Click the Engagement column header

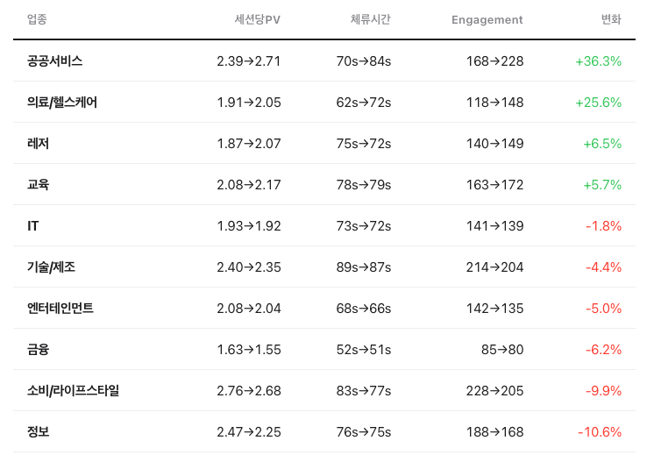coord(487,19)
